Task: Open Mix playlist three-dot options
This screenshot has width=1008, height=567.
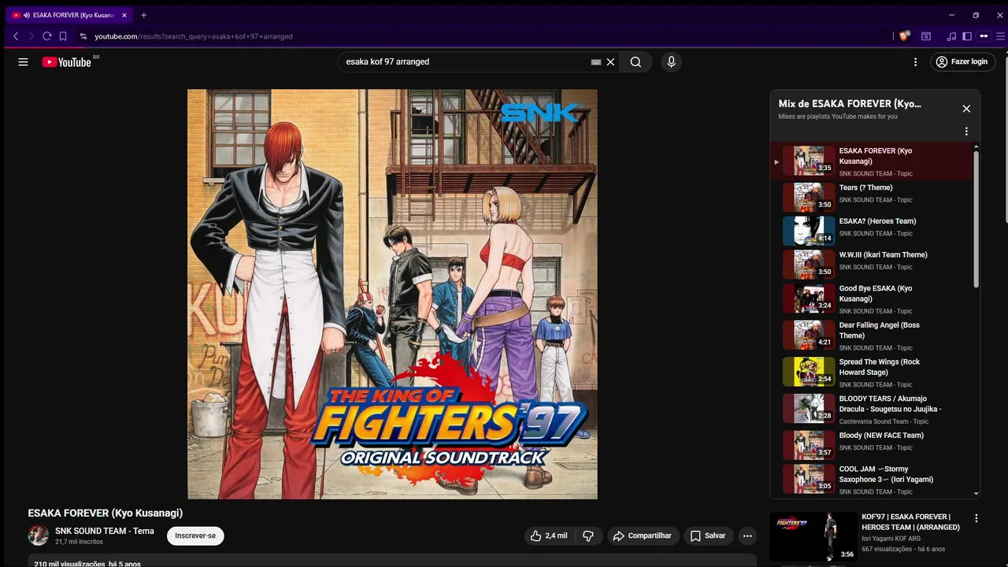Action: [x=966, y=132]
